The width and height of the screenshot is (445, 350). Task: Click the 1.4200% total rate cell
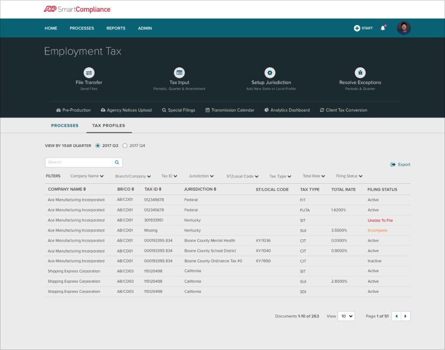tap(339, 210)
